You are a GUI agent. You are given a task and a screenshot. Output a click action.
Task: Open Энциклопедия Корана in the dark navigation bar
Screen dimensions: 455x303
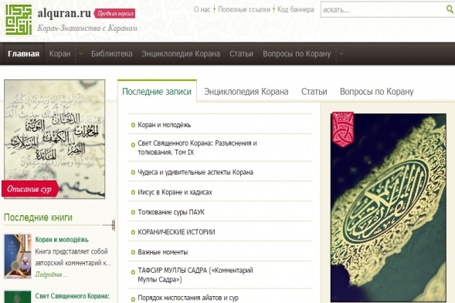tap(181, 54)
